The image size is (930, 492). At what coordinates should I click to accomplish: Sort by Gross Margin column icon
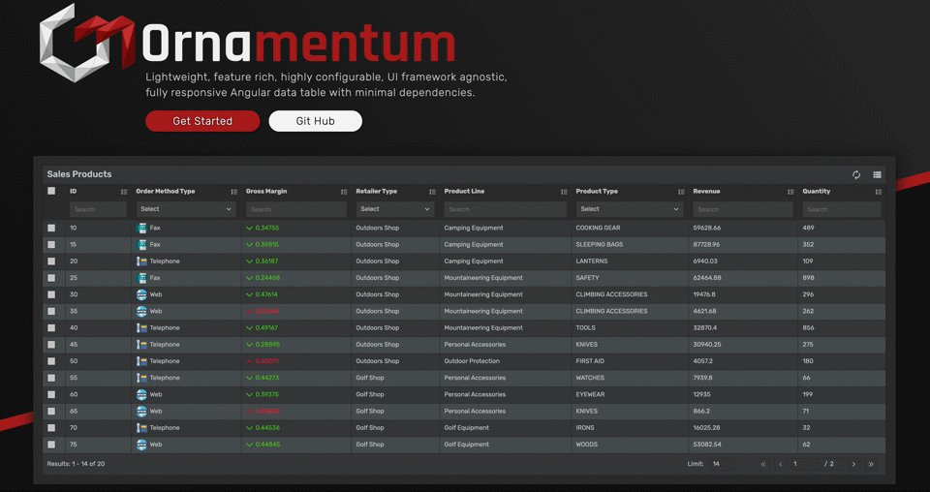(x=344, y=192)
